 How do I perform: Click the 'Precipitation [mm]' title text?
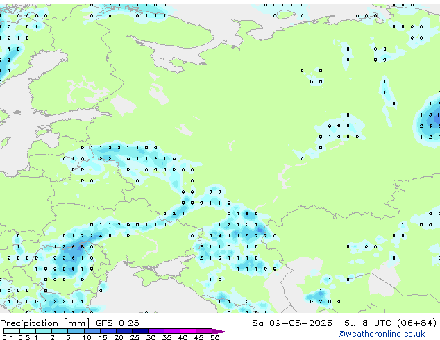45,323
